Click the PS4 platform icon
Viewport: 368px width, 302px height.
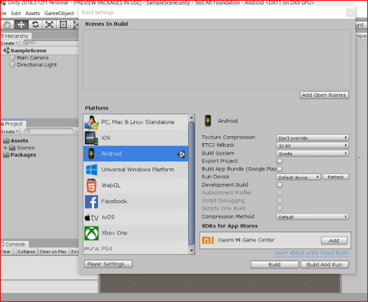click(91, 249)
